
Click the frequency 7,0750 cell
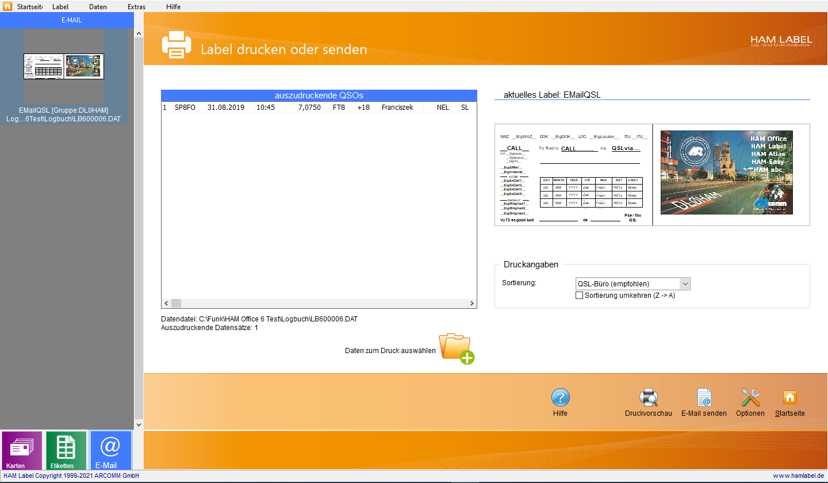tap(309, 108)
